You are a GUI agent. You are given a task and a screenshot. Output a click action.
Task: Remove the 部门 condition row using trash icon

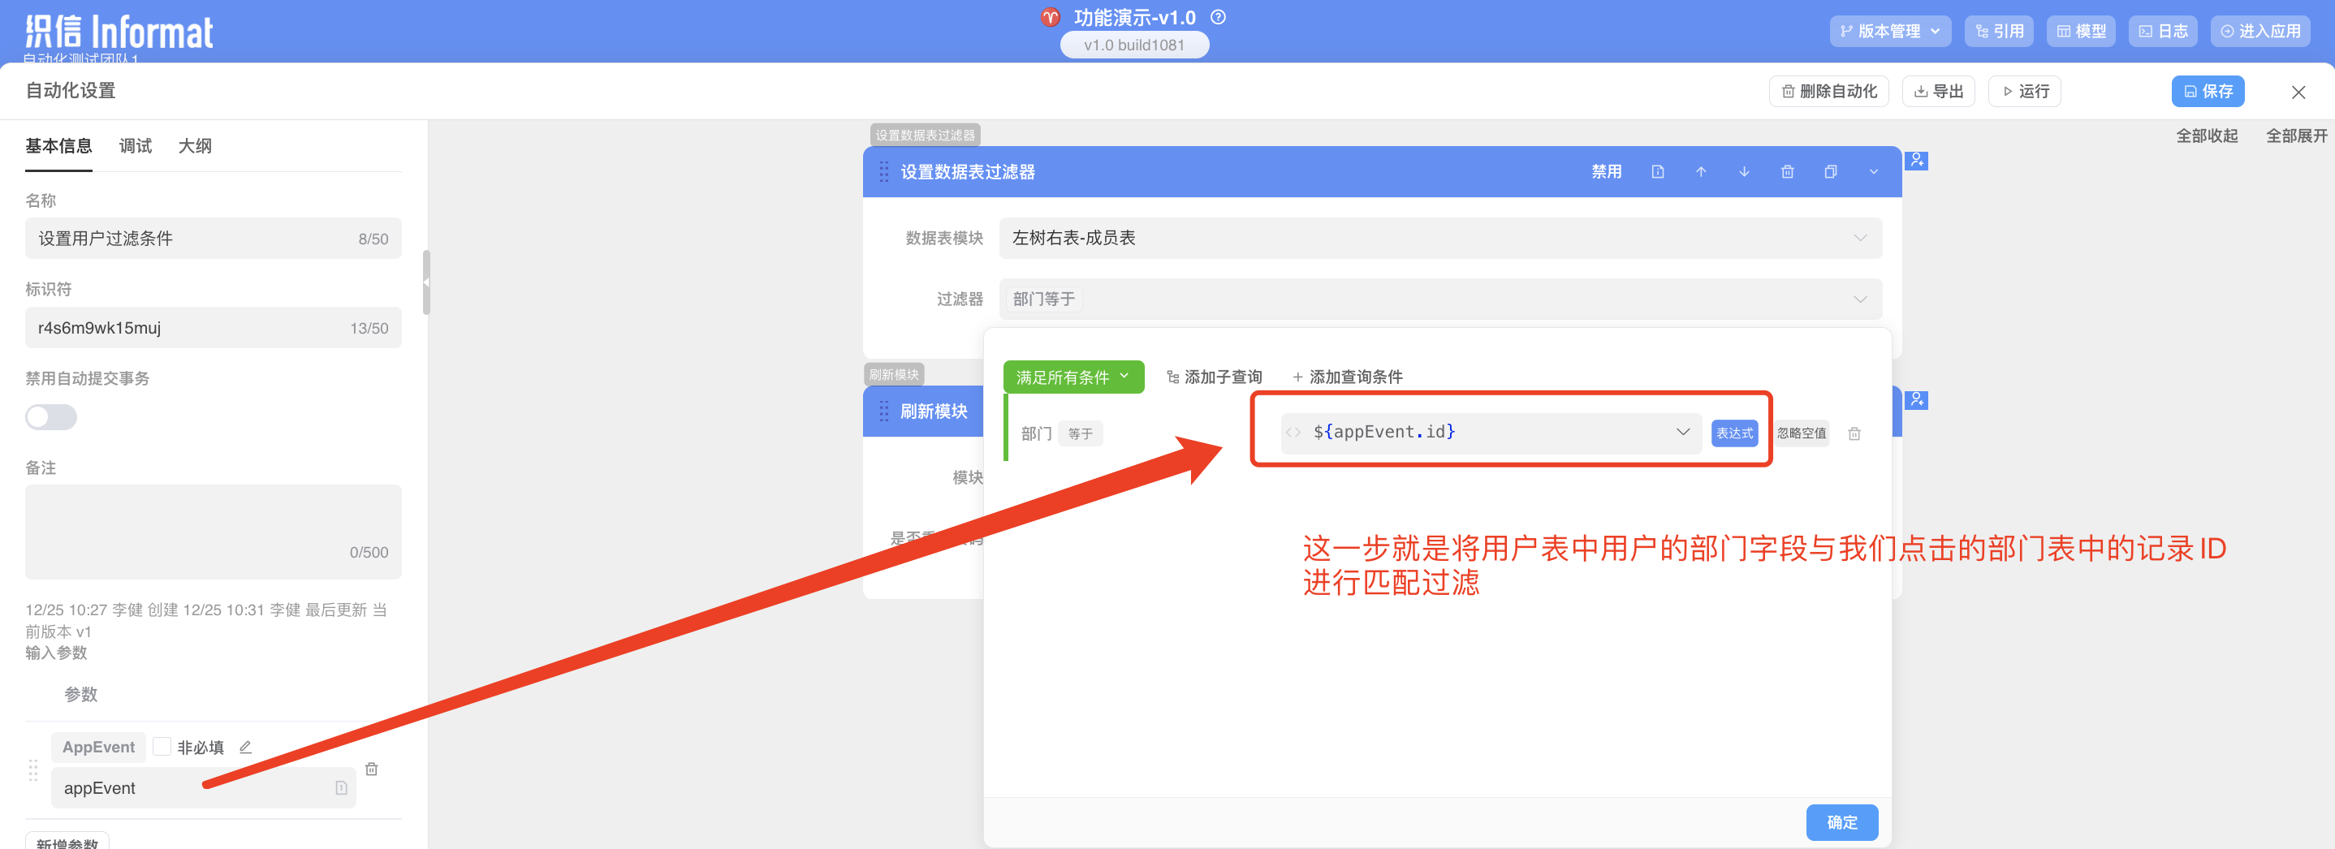pos(1854,434)
